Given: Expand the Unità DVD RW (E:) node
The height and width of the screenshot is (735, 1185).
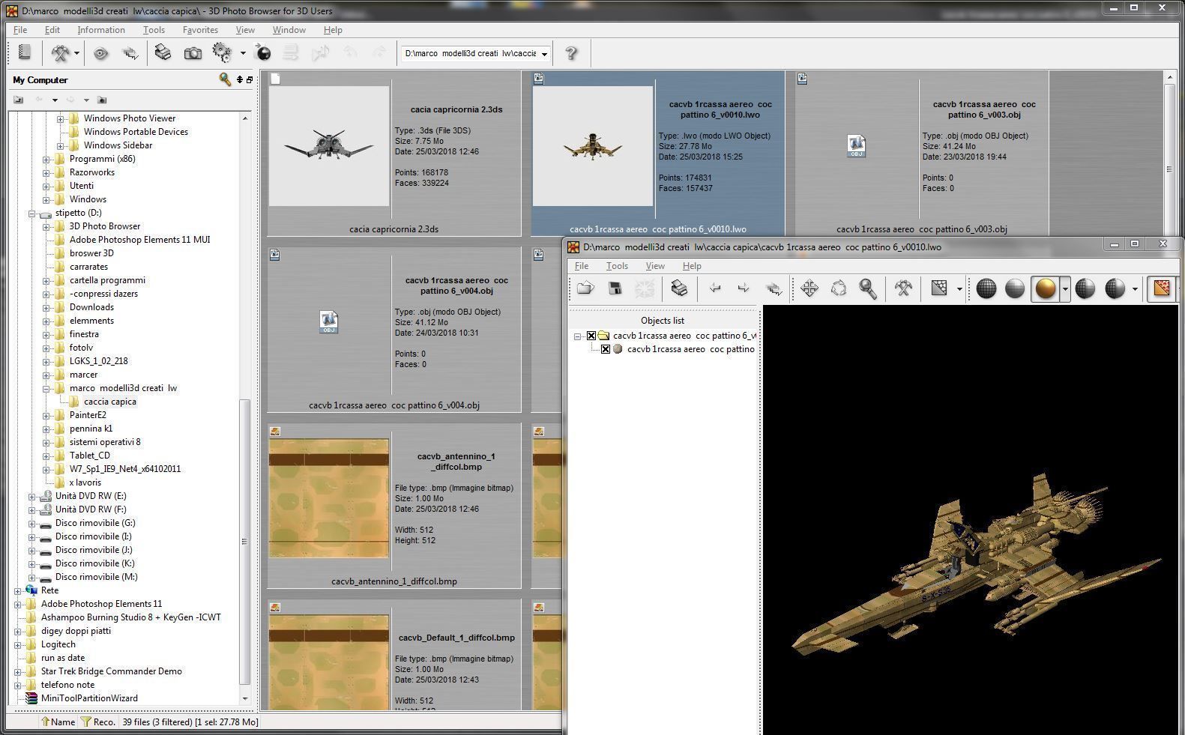Looking at the screenshot, I should (x=32, y=497).
